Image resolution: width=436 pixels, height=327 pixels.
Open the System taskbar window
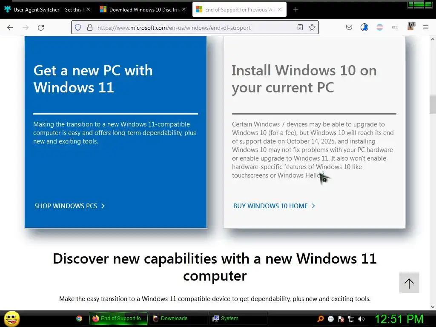tap(238, 318)
